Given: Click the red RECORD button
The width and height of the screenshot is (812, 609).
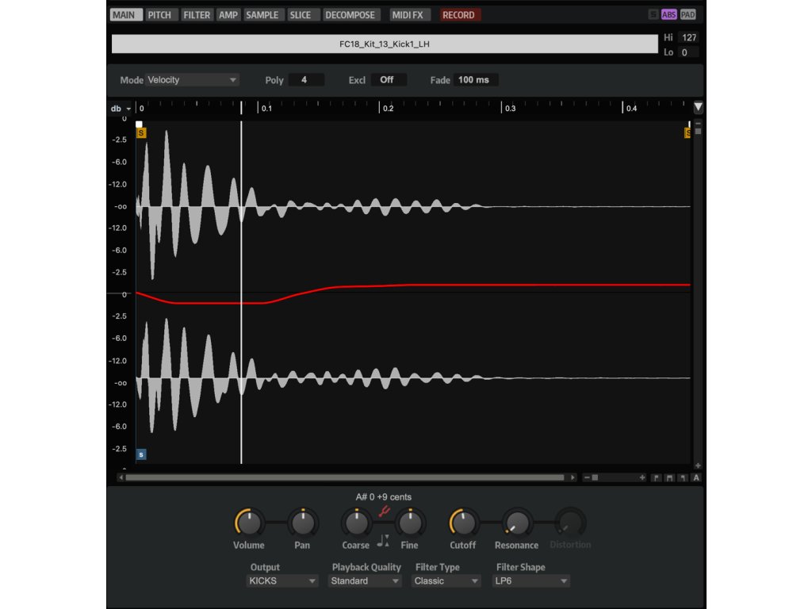Looking at the screenshot, I should tap(459, 15).
